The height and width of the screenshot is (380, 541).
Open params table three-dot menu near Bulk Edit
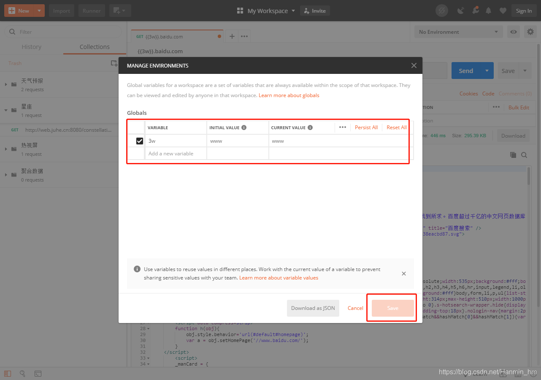click(496, 107)
